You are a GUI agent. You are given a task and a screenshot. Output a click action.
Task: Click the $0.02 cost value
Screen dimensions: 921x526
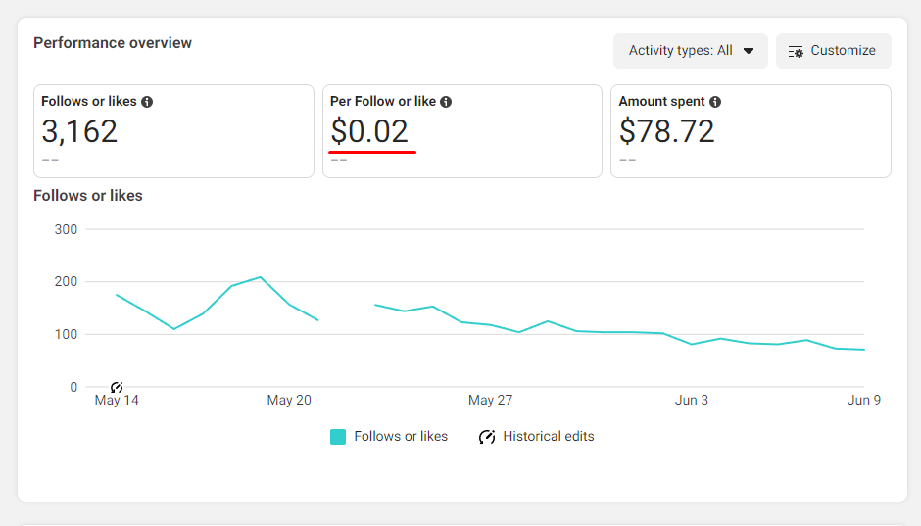point(368,131)
